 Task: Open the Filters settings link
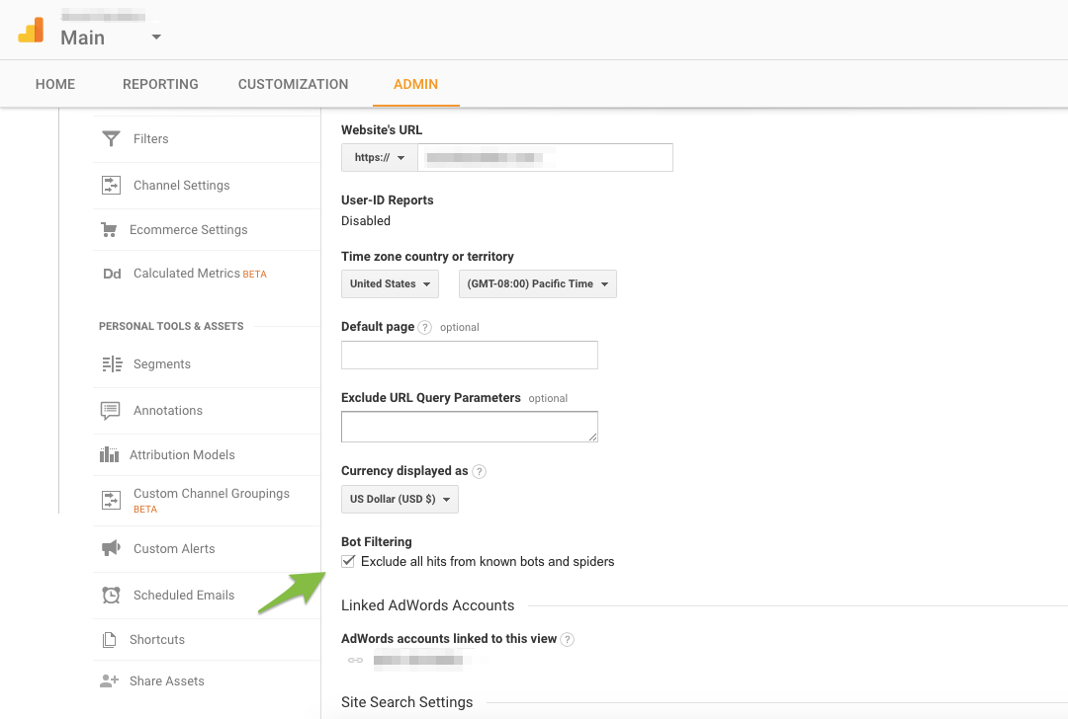tap(150, 139)
